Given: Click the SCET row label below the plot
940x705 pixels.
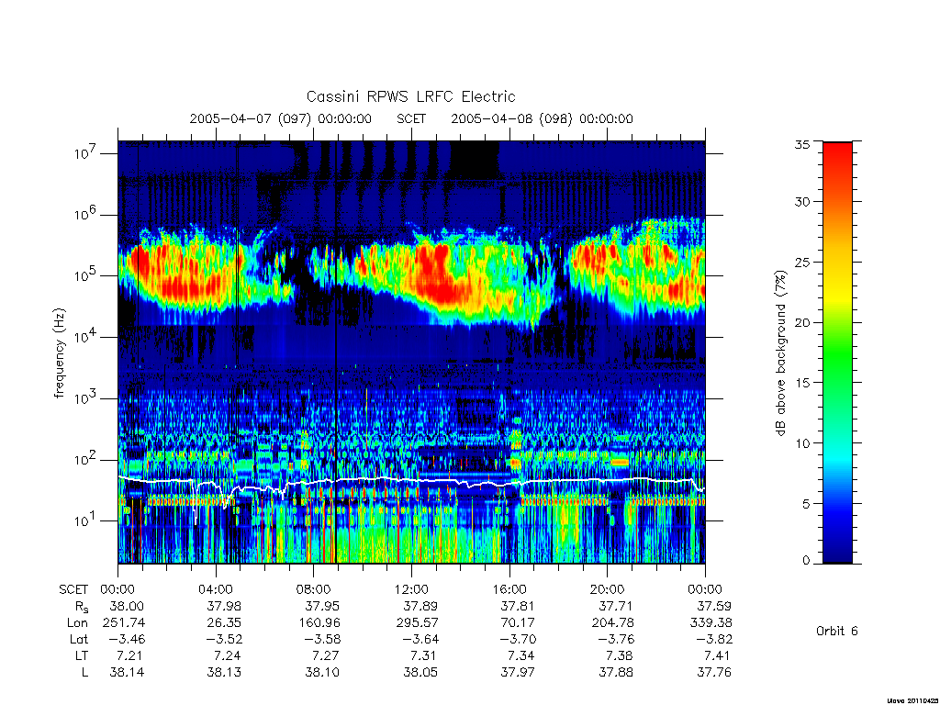Looking at the screenshot, I should pyautogui.click(x=73, y=589).
